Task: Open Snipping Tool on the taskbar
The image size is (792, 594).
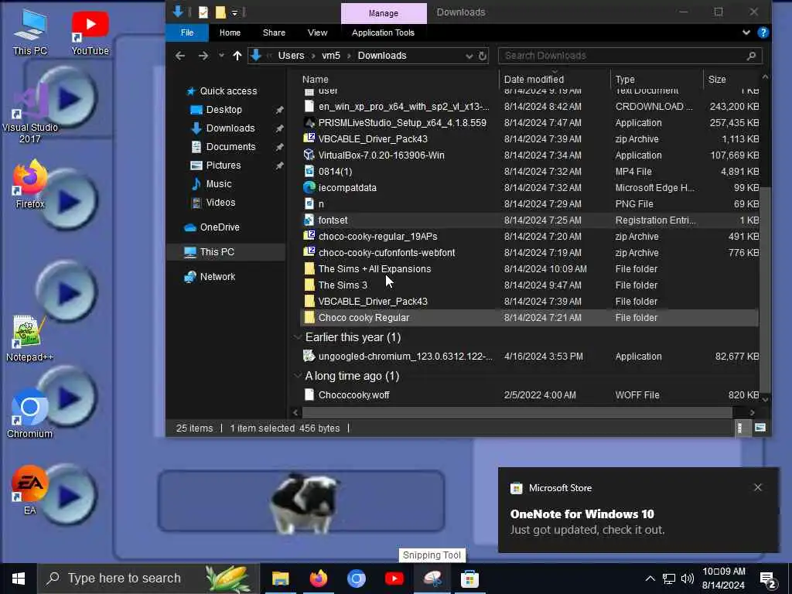Action: click(432, 579)
